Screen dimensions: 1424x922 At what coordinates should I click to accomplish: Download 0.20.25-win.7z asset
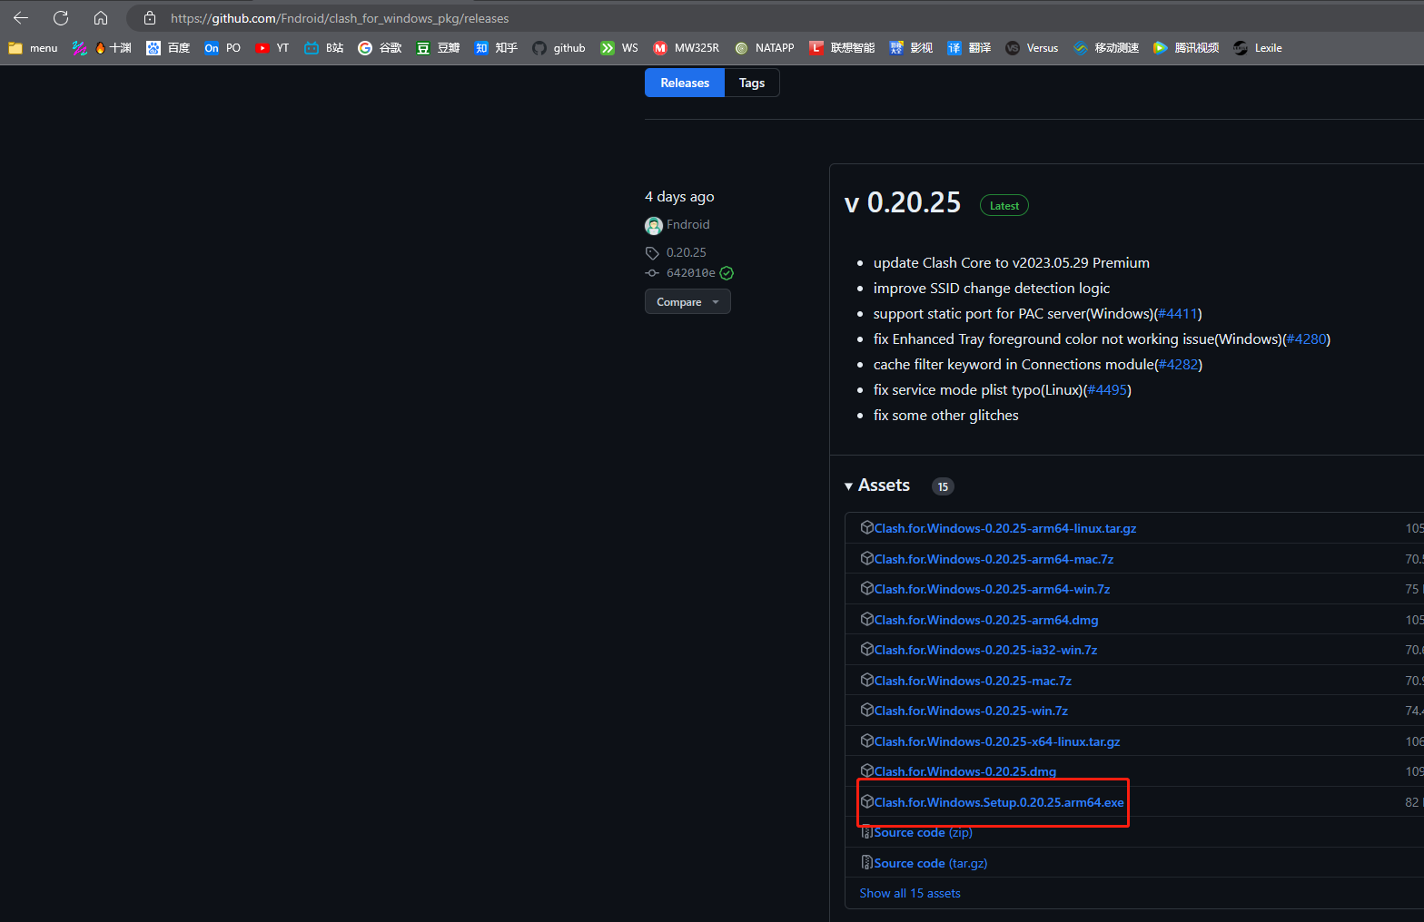point(971,711)
